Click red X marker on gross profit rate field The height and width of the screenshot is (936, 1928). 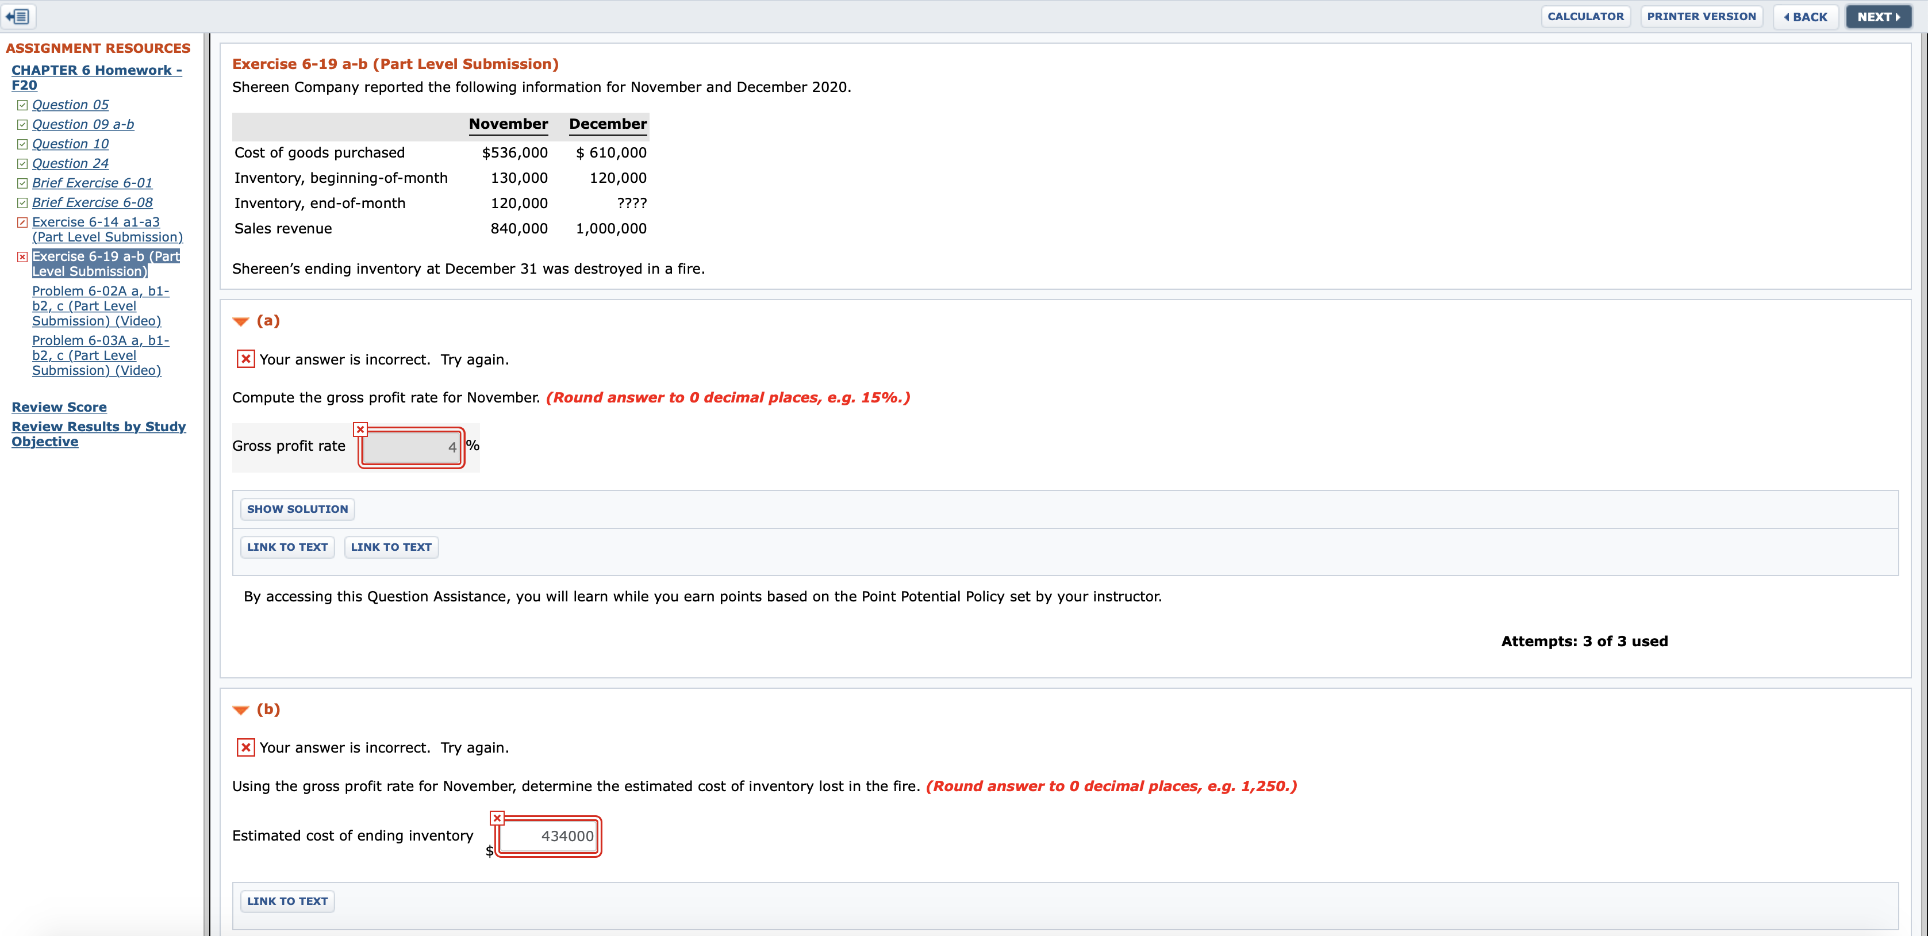(360, 429)
